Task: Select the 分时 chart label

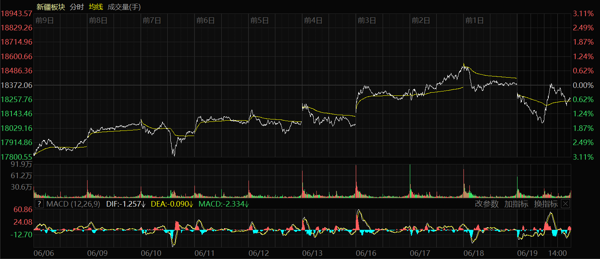Action: (x=77, y=7)
